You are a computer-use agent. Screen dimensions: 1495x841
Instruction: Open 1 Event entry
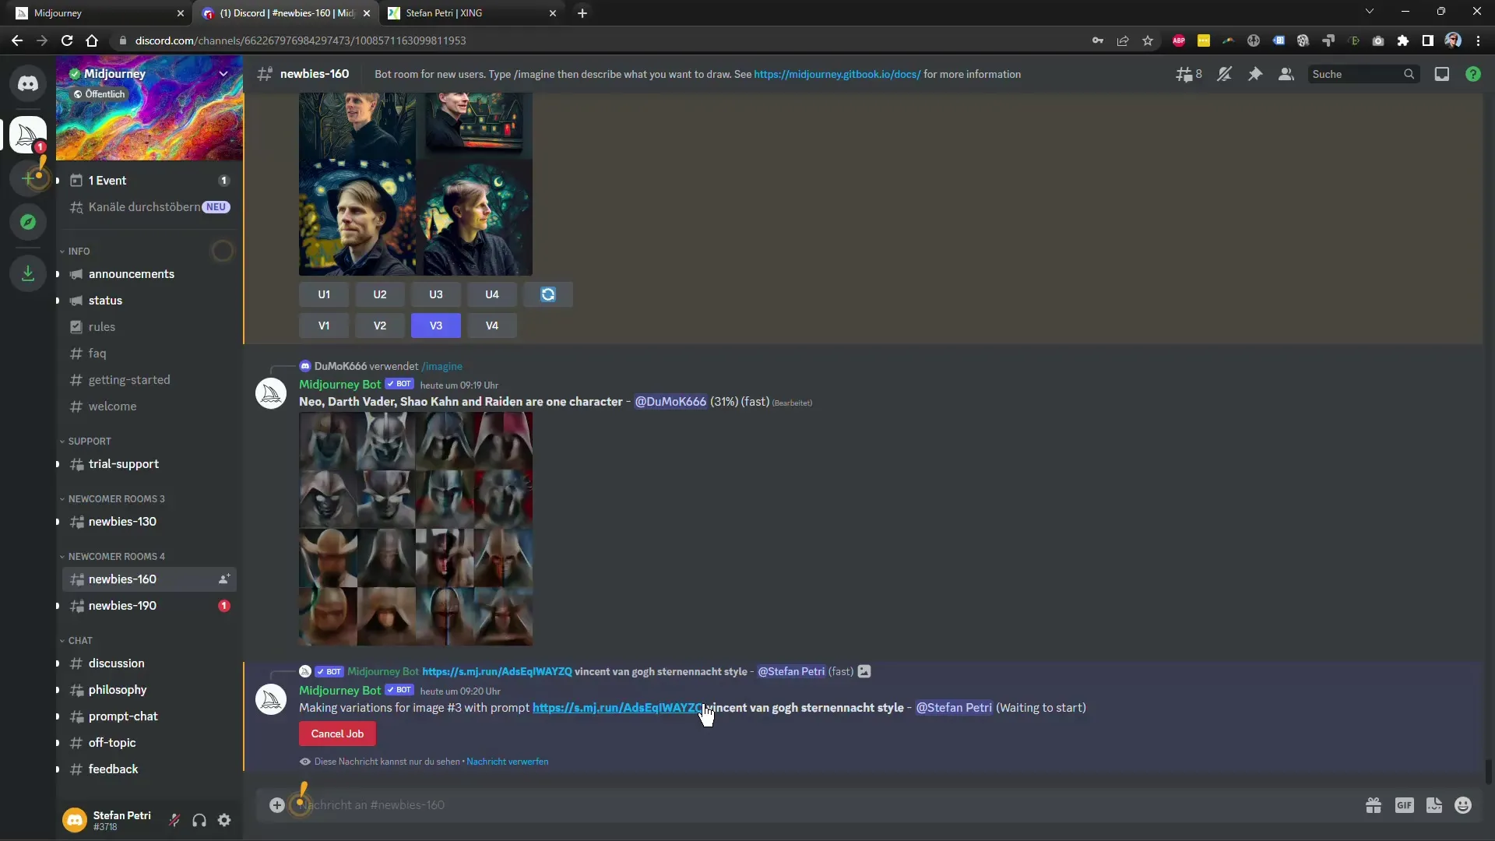pos(148,181)
